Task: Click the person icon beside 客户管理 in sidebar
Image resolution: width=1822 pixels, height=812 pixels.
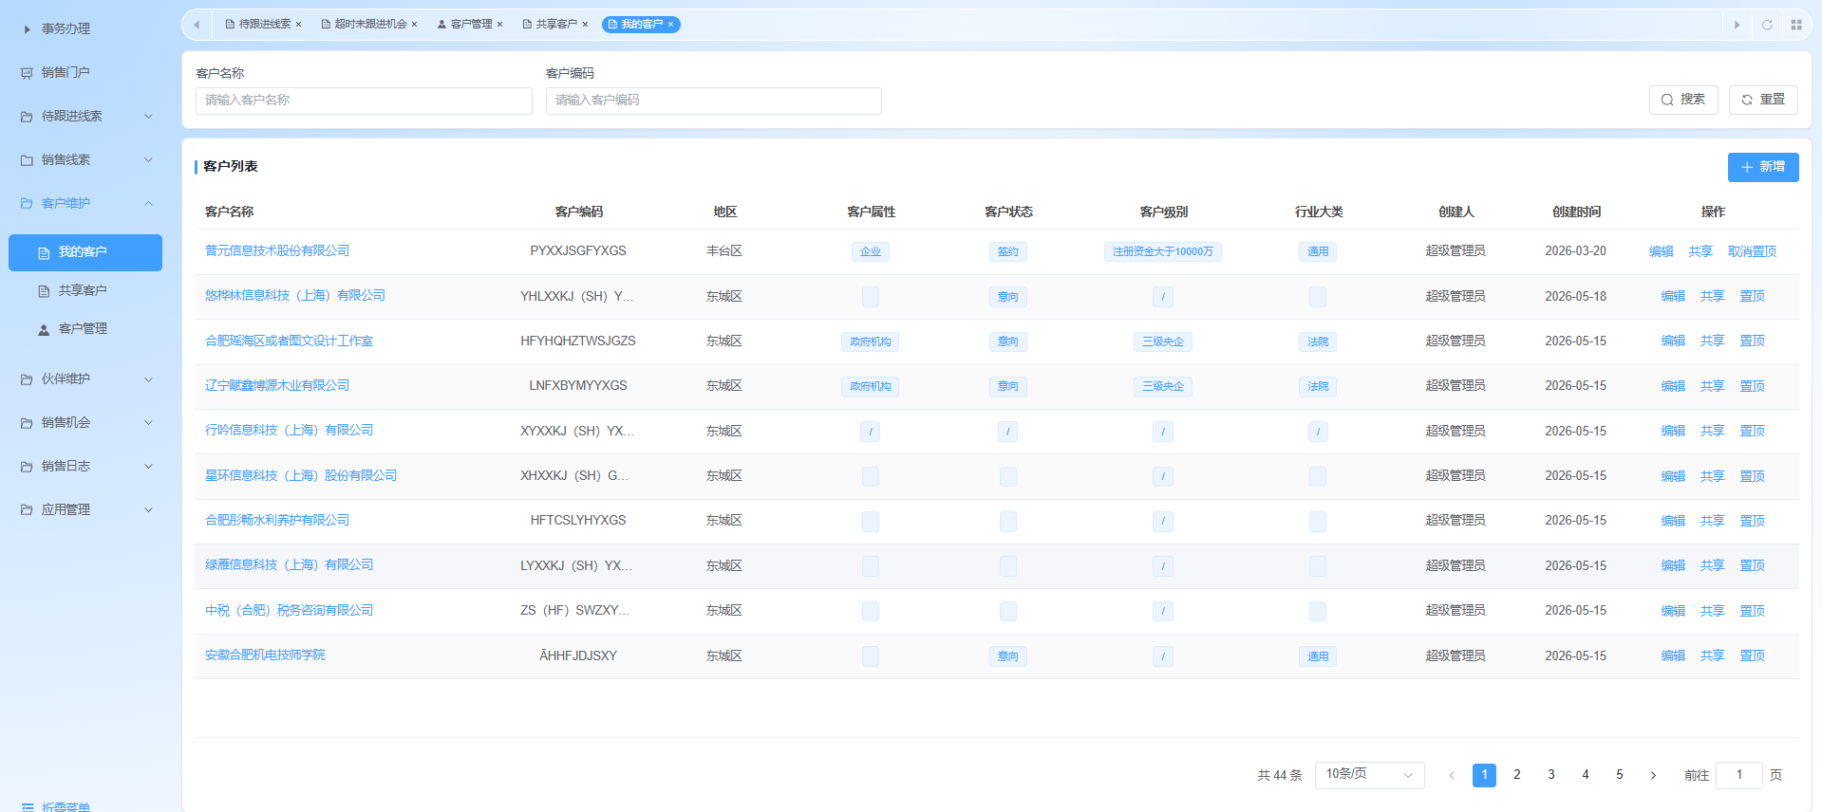Action: pyautogui.click(x=44, y=329)
